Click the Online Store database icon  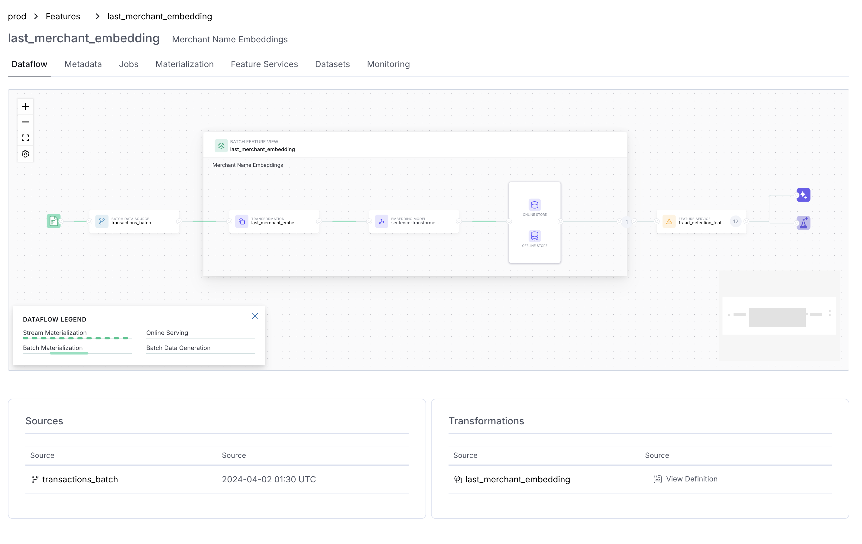pos(534,205)
